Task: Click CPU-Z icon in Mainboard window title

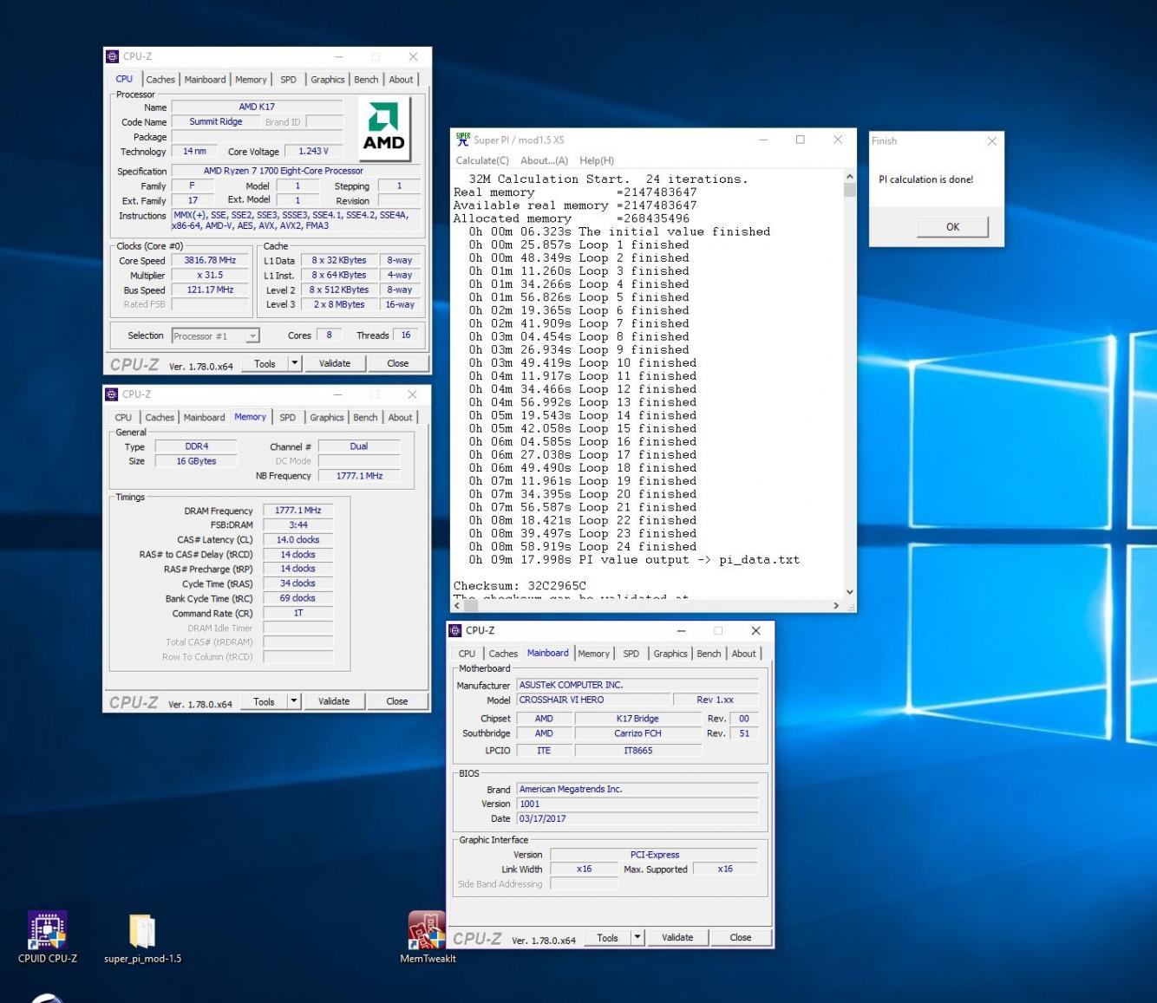Action: pos(455,630)
